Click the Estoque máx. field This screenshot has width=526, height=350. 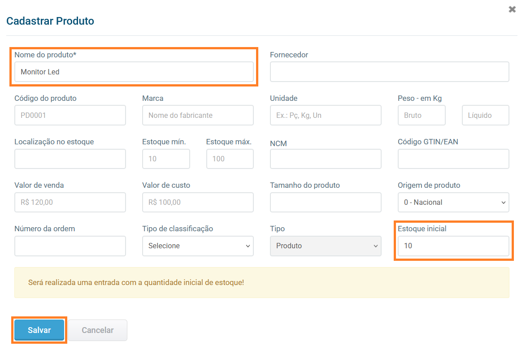click(230, 159)
